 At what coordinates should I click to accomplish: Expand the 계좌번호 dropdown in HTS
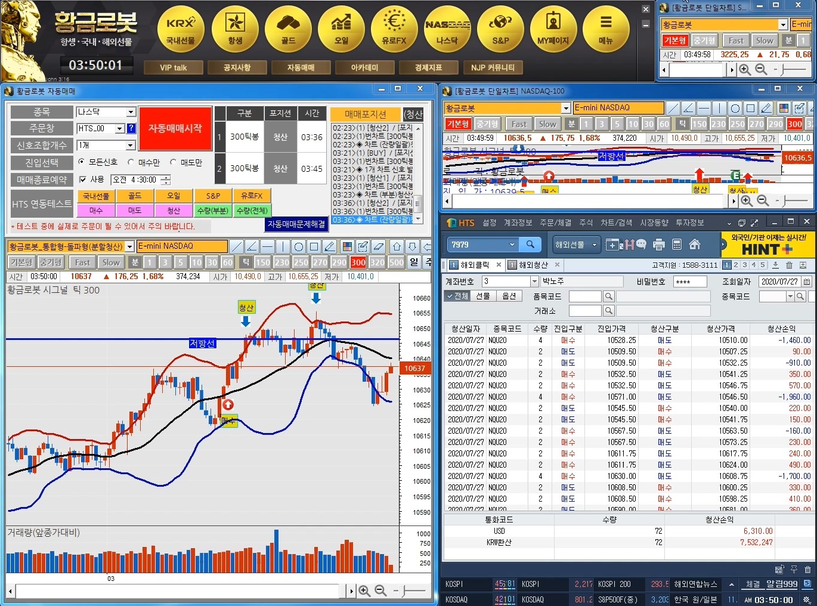click(x=534, y=282)
